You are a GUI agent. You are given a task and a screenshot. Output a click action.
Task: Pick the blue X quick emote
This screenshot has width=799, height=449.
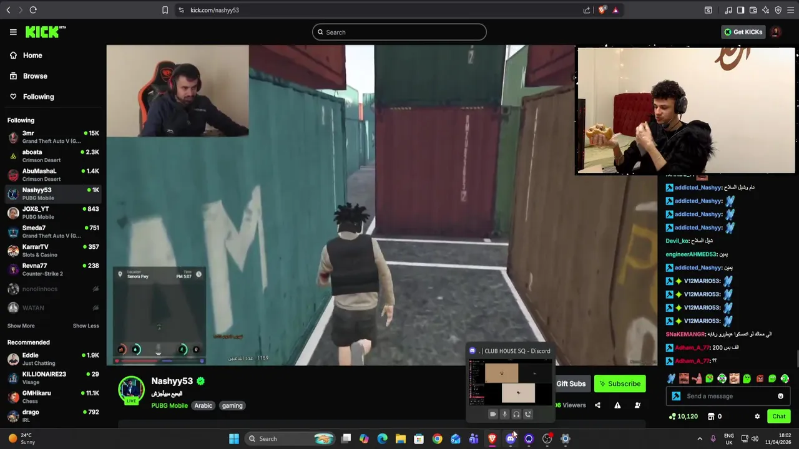[671, 379]
